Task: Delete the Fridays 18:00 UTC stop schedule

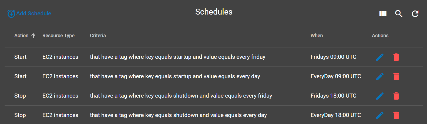Action: [396, 96]
